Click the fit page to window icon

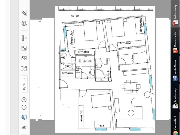tap(24, 58)
